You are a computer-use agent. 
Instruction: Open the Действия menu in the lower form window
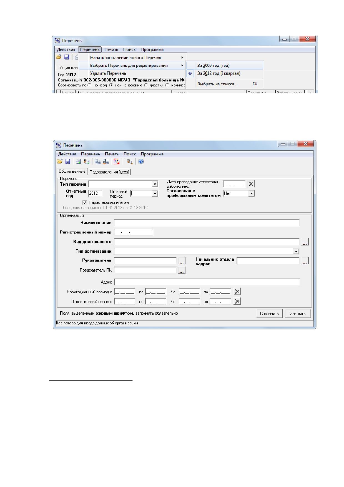[67, 154]
